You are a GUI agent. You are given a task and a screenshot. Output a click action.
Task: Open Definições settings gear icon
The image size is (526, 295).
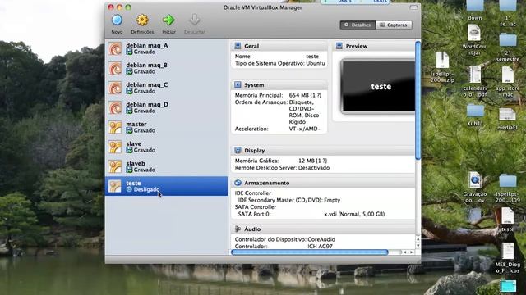pyautogui.click(x=142, y=20)
